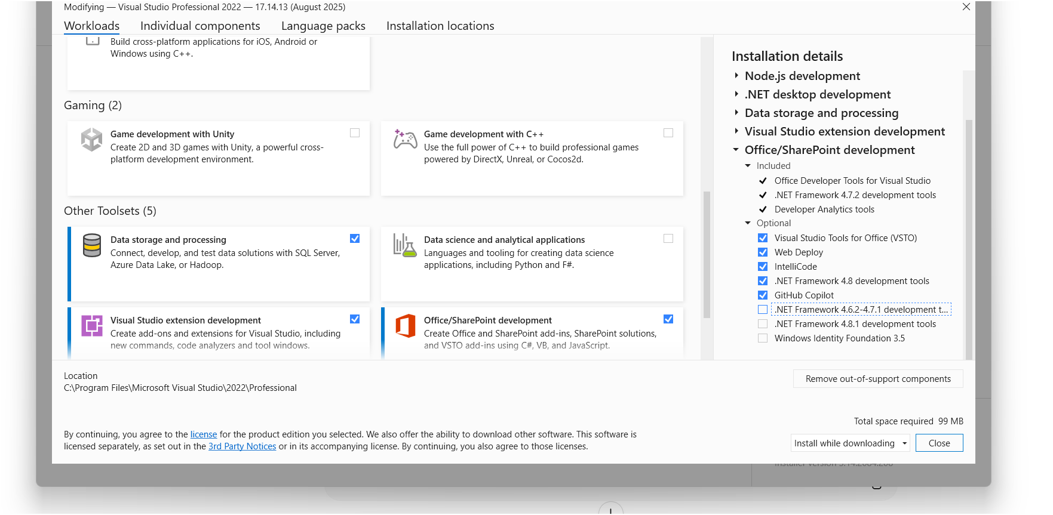Open the Language packs tab

point(323,26)
